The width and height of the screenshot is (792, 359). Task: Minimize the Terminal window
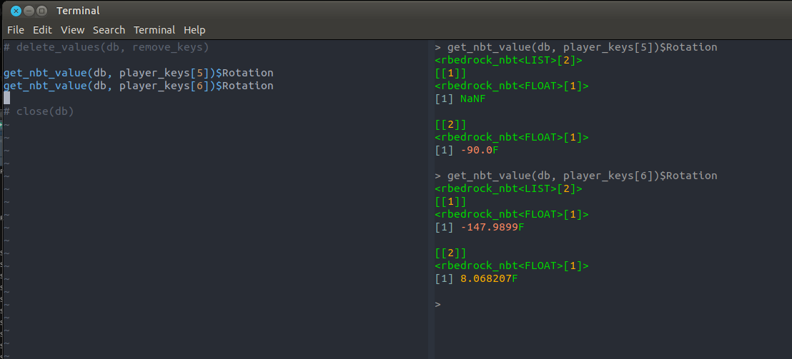[x=29, y=11]
